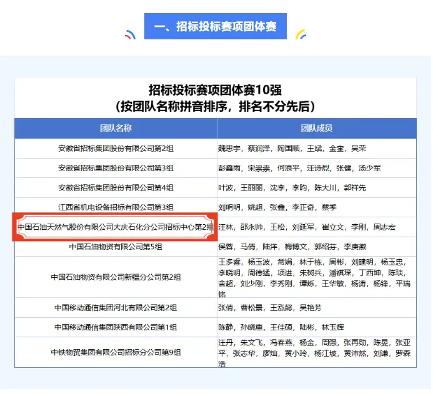The width and height of the screenshot is (433, 394).
Task: Click member name 王丽丽
Action: coord(252,188)
